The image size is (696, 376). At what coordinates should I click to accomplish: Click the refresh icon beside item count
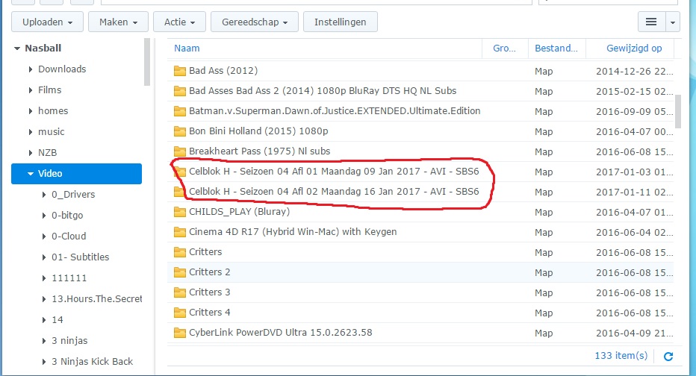click(668, 357)
